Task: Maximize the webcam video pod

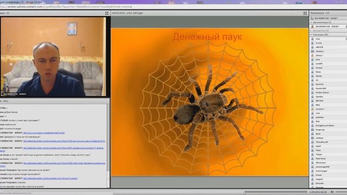Action: (x=107, y=13)
